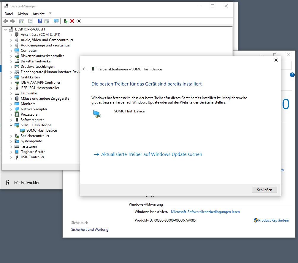Scan for hardware changes using monitor icon
This screenshot has height=263, width=298.
pos(56,21)
